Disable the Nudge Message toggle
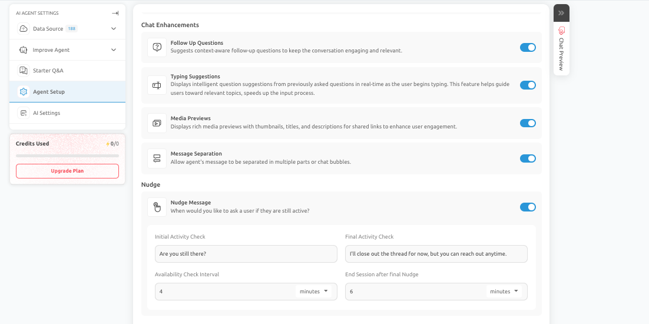The image size is (649, 324). pyautogui.click(x=528, y=207)
